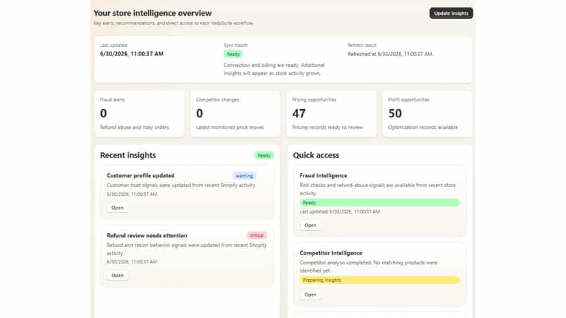Click the Refreshed at 6/30/2026 result text

click(x=390, y=54)
